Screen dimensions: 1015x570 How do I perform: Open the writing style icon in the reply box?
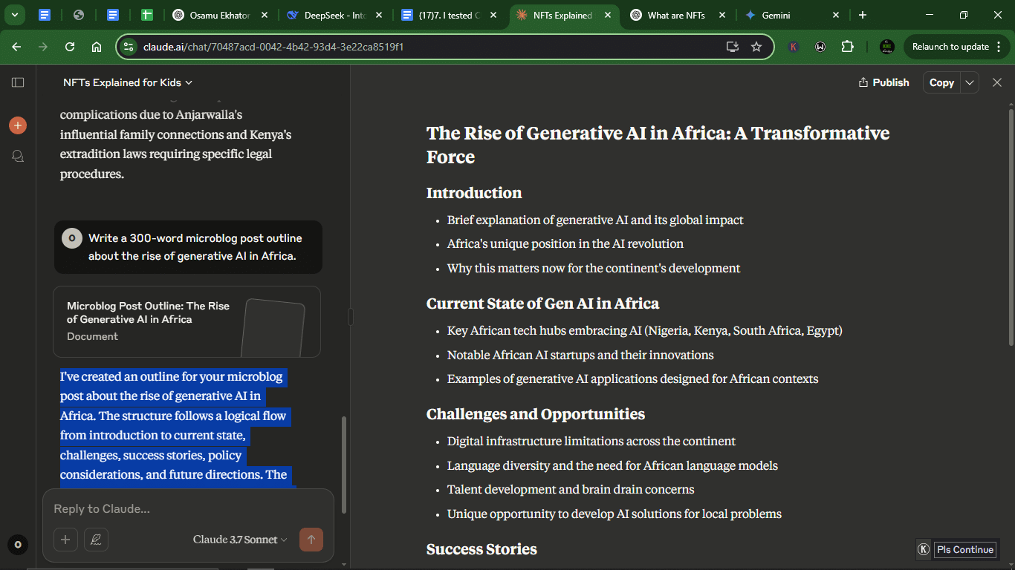(96, 540)
